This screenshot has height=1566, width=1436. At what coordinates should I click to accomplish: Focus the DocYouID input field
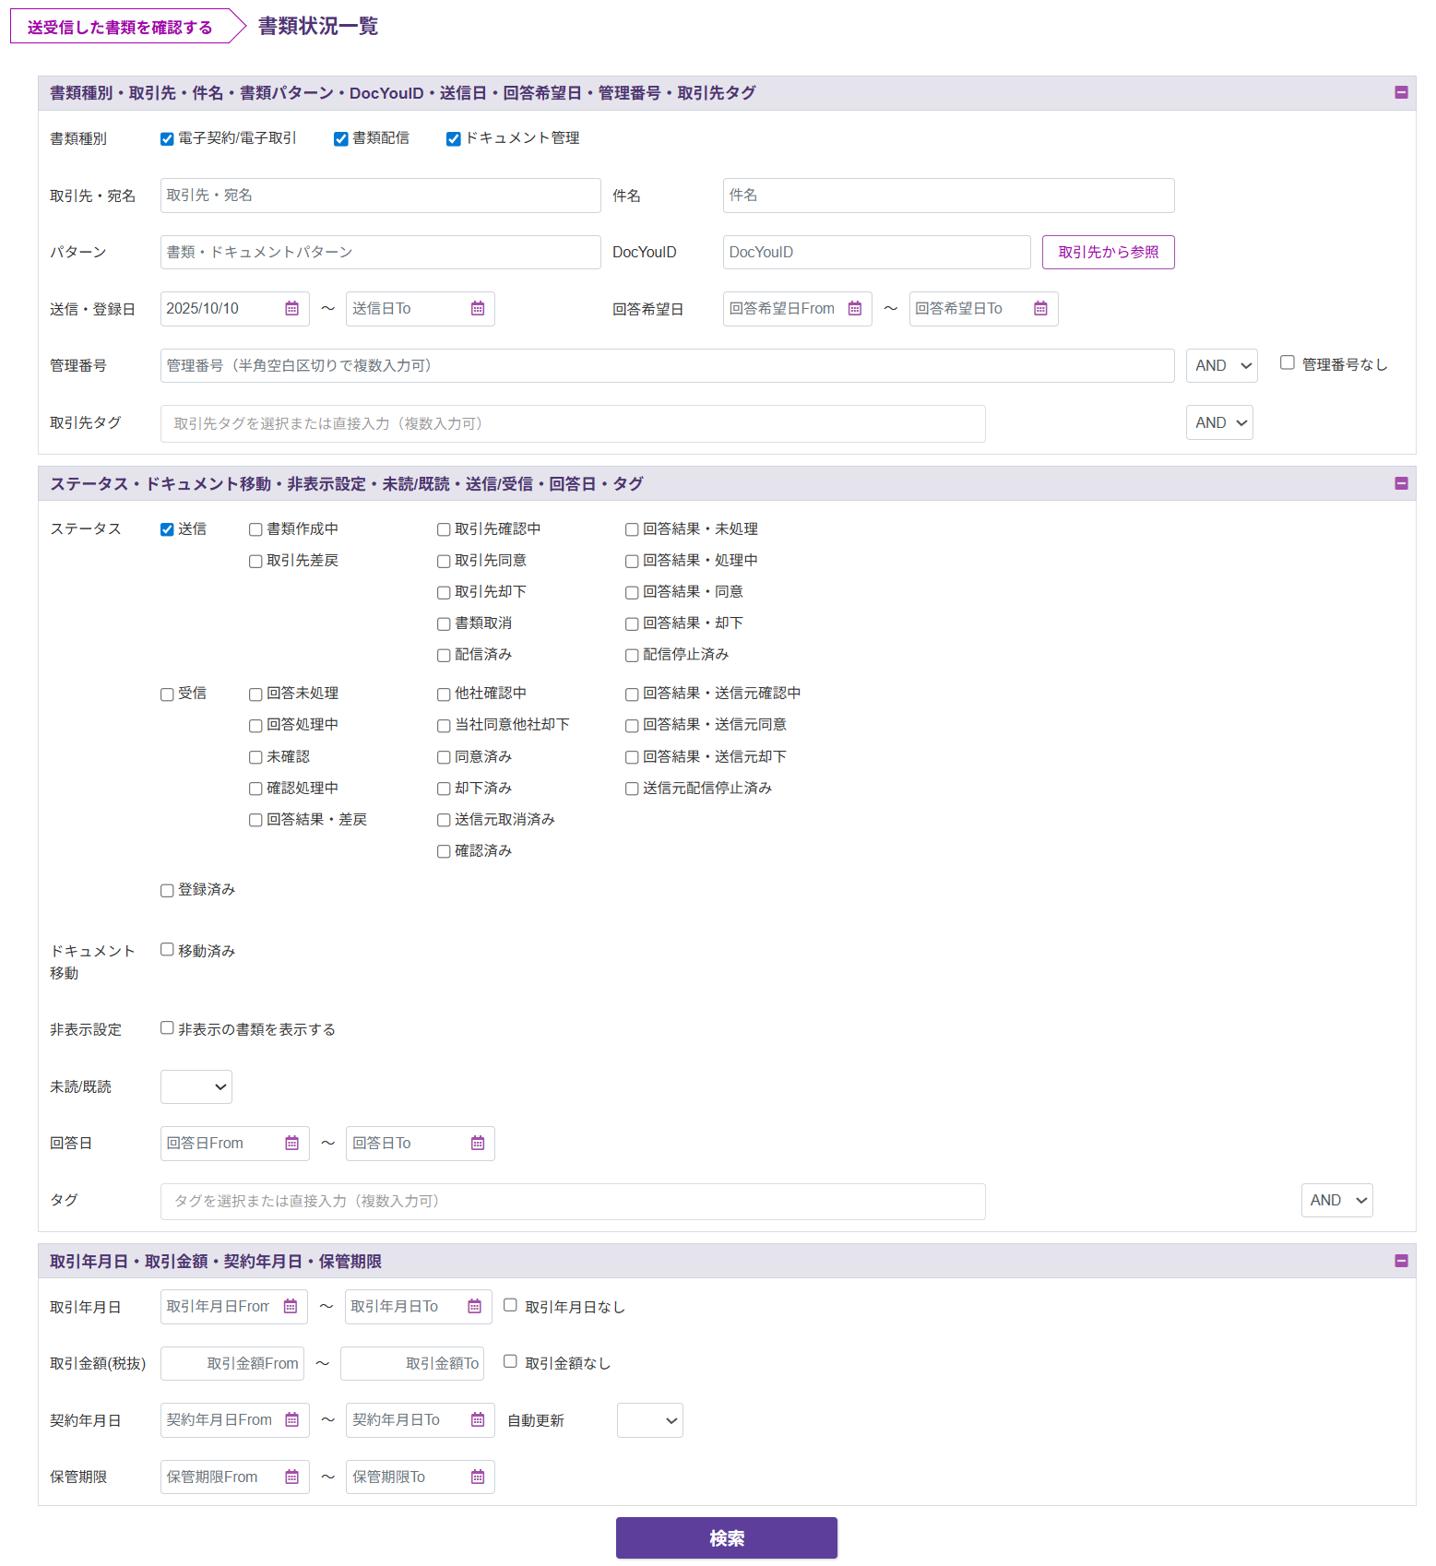tap(877, 253)
